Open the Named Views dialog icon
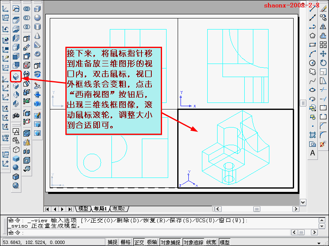Viewport: 329px width, 246px height. pos(16,9)
